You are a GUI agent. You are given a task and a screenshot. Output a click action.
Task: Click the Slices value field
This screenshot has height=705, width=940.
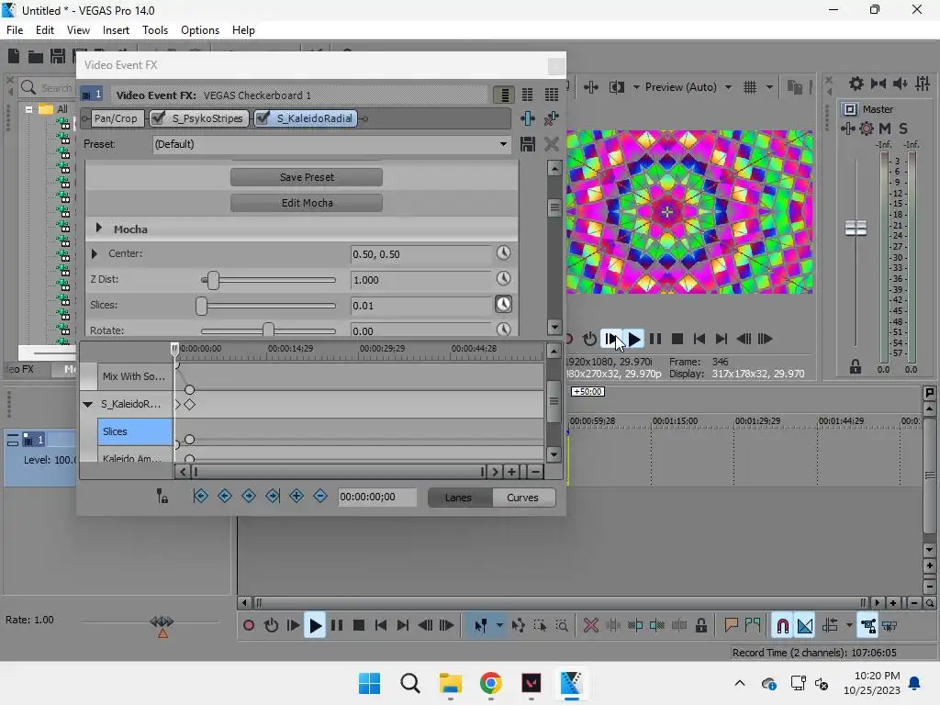pos(420,305)
